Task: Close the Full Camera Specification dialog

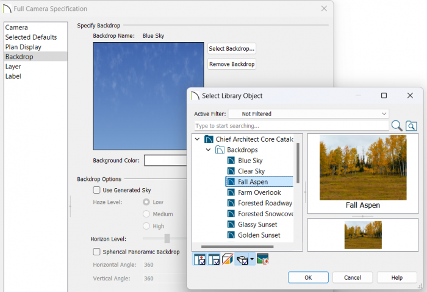Action: click(324, 9)
